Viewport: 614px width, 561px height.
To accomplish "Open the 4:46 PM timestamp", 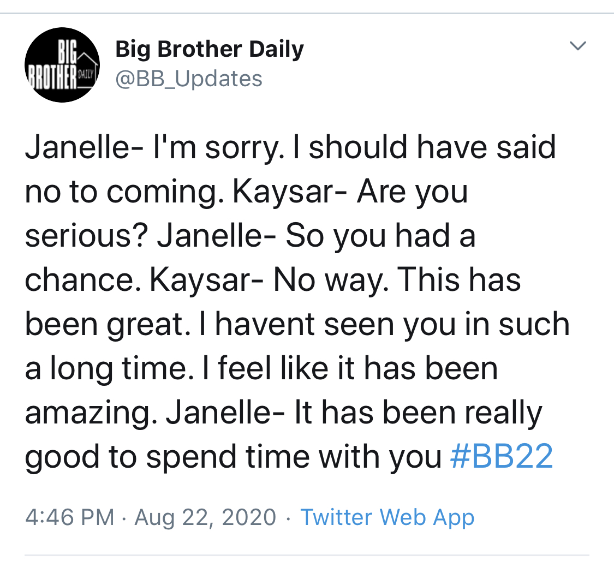I will coord(70,517).
